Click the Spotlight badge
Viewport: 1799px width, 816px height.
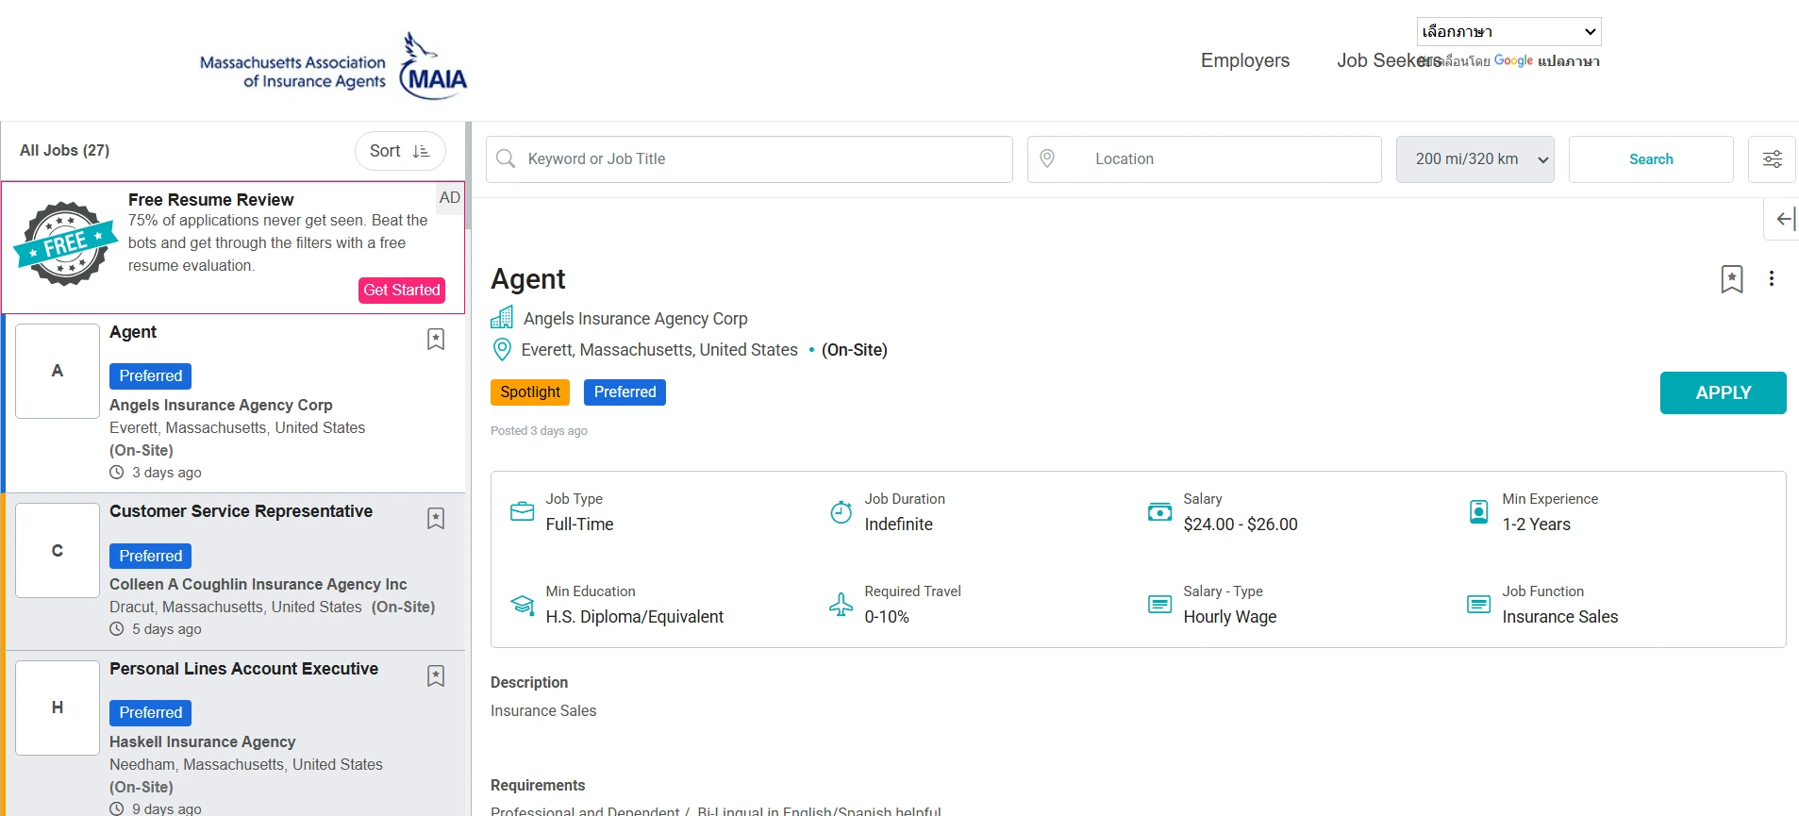[530, 392]
